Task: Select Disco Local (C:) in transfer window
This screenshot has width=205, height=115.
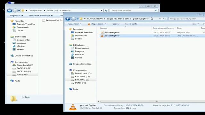Action: coord(25,65)
